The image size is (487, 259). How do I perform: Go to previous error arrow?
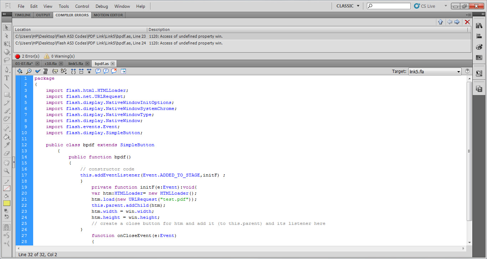pos(450,22)
